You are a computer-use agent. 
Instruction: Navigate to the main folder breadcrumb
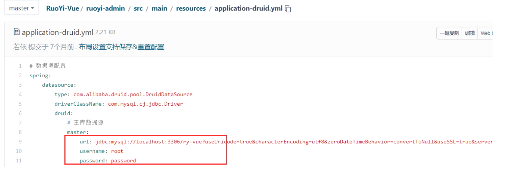159,9
